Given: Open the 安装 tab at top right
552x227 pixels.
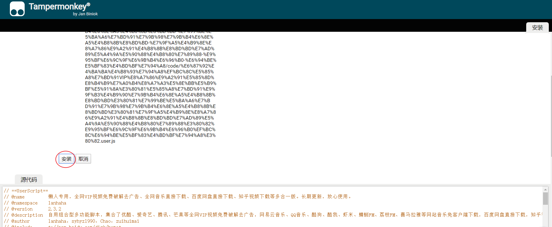Looking at the screenshot, I should pyautogui.click(x=537, y=27).
